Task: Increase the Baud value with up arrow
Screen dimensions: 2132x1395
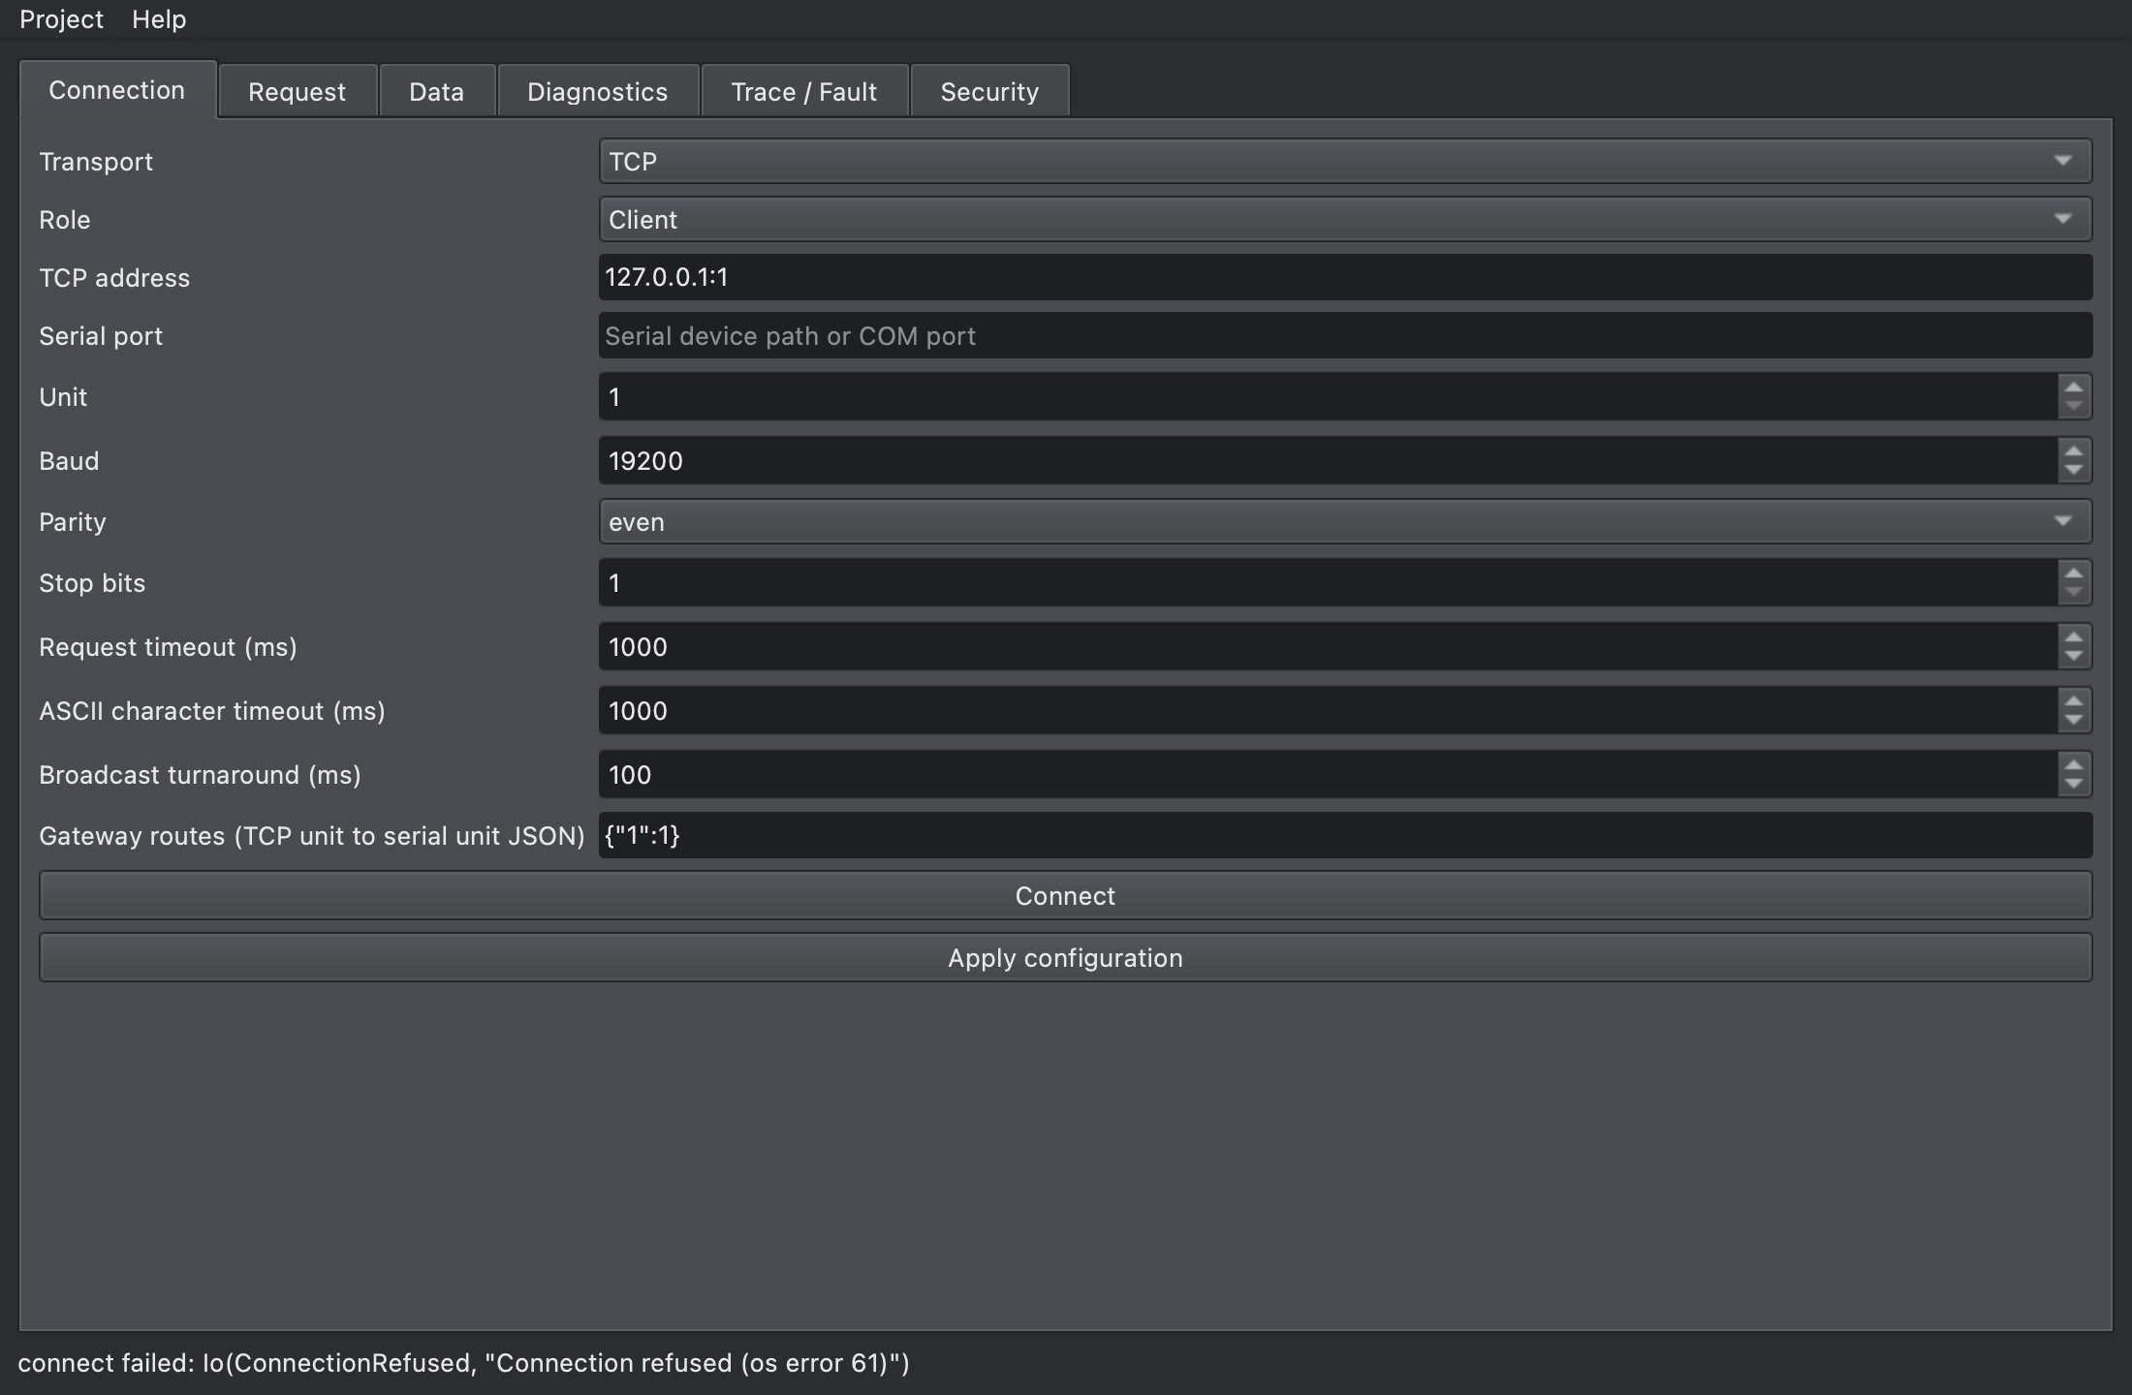Action: point(2074,449)
